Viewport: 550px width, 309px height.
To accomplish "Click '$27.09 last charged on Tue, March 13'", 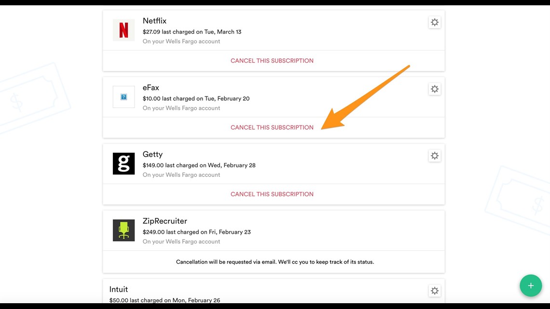I will coord(192,32).
